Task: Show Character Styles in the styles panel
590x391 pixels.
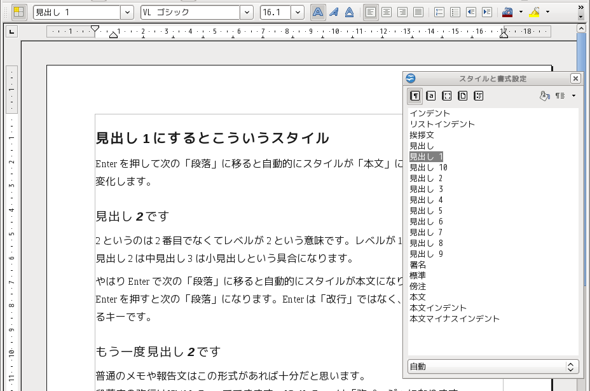Action: click(x=430, y=96)
